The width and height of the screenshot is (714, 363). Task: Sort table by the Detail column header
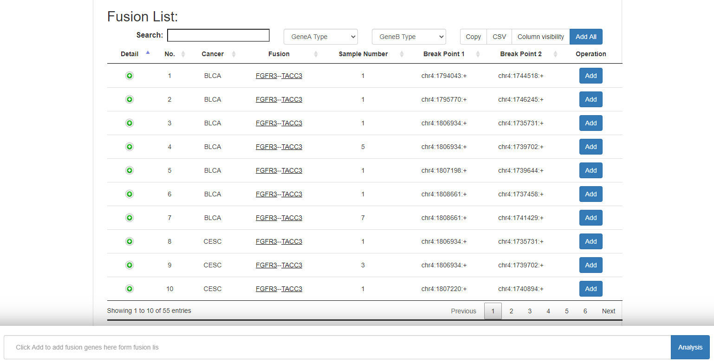[130, 54]
